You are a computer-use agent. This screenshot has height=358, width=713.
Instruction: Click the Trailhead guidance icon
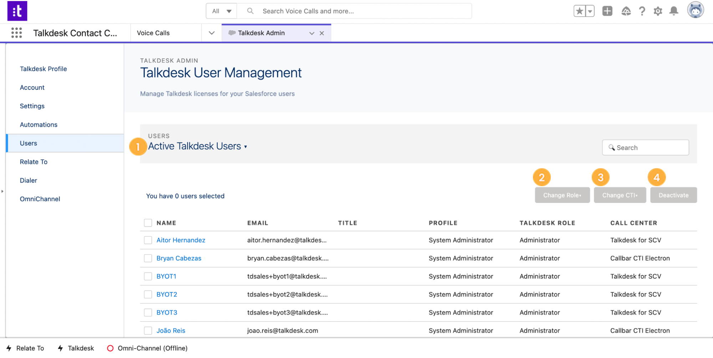[626, 11]
